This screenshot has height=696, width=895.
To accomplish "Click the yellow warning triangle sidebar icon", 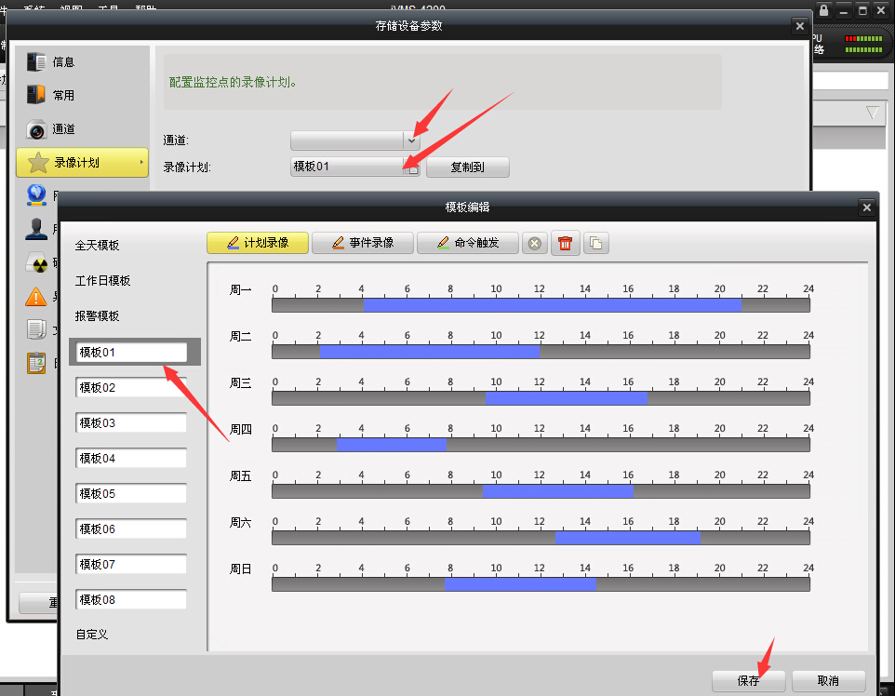I will [36, 297].
